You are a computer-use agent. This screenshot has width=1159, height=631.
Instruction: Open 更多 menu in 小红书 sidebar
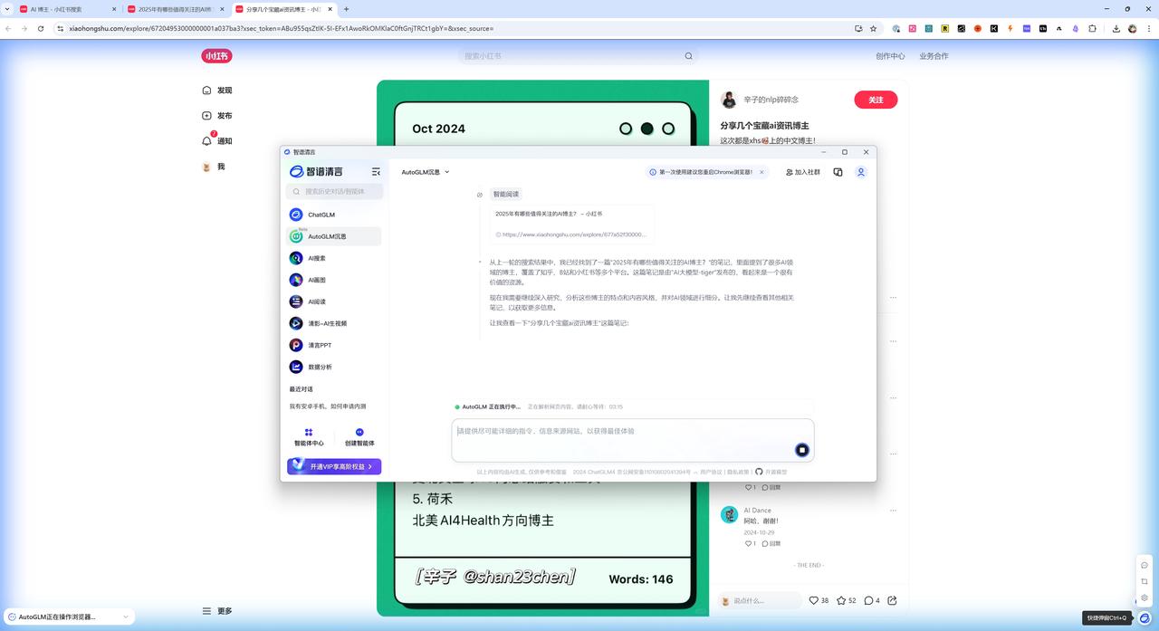click(x=217, y=611)
